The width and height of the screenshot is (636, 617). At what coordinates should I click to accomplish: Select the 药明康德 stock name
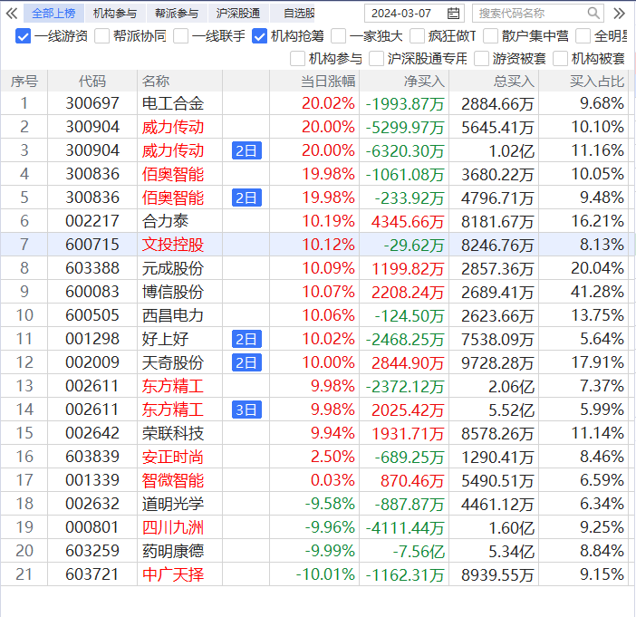173,551
